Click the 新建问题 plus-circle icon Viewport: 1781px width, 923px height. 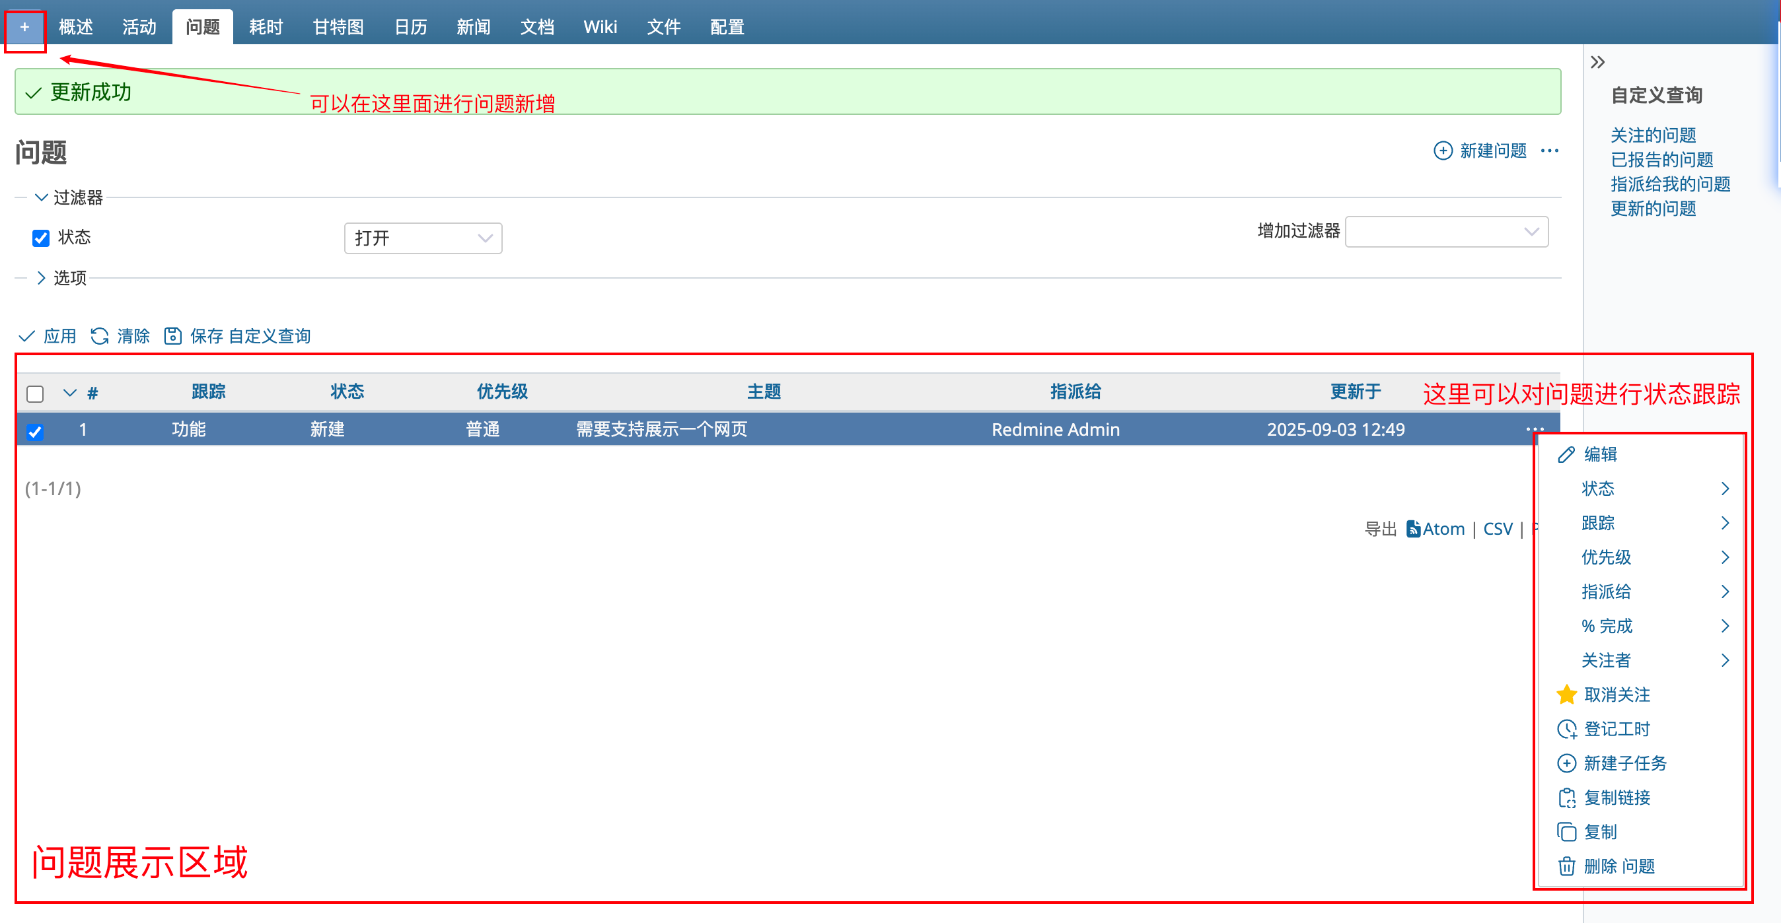[1443, 151]
